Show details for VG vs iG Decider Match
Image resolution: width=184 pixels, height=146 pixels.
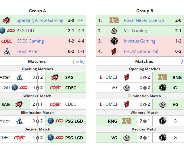click(145, 138)
